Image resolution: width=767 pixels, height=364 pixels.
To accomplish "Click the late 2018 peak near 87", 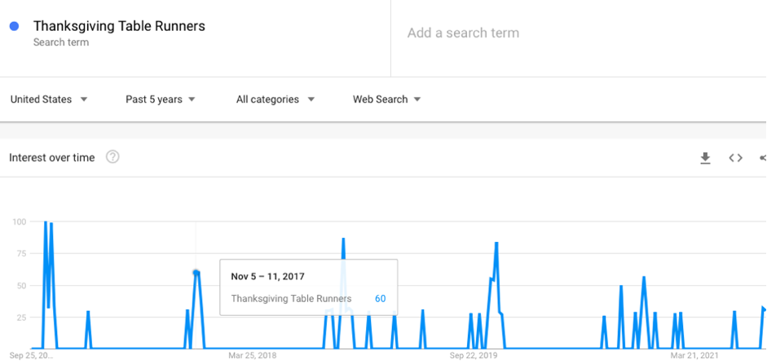I will (343, 239).
